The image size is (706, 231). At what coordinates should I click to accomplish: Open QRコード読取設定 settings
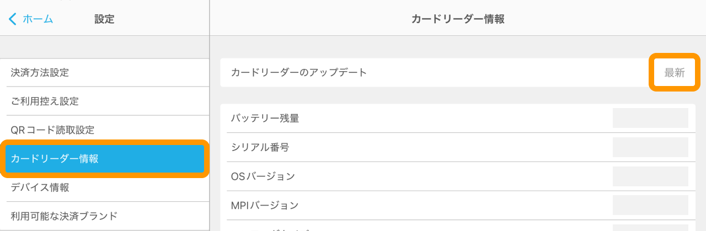[x=52, y=130]
